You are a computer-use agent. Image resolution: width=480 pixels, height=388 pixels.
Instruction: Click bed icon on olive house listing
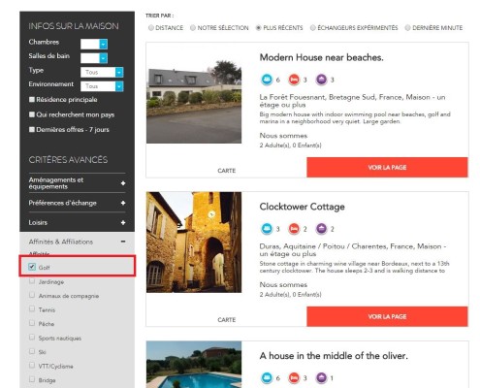click(x=294, y=377)
